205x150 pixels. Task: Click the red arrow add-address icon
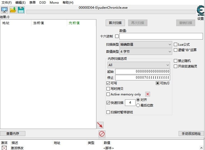pyautogui.click(x=100, y=125)
